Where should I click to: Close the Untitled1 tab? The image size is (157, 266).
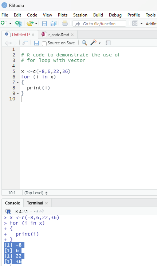(x=33, y=35)
